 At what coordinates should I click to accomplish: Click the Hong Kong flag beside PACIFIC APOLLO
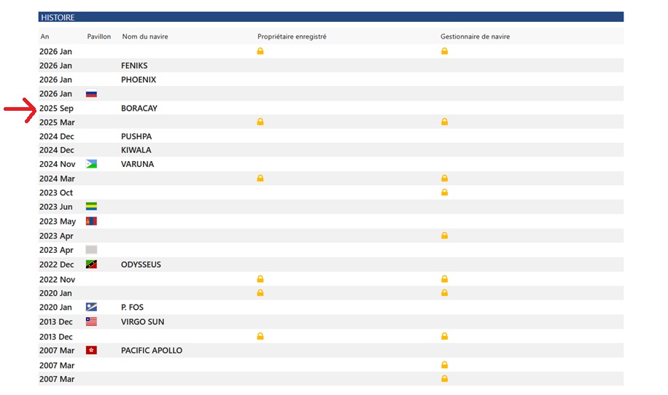(x=91, y=351)
